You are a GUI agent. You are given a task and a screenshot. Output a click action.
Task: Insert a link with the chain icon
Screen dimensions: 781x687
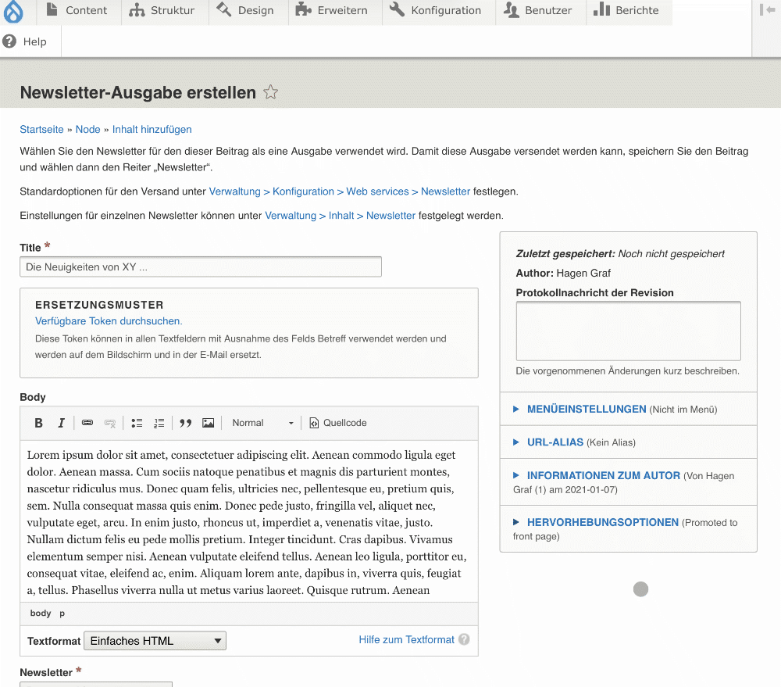click(x=87, y=423)
